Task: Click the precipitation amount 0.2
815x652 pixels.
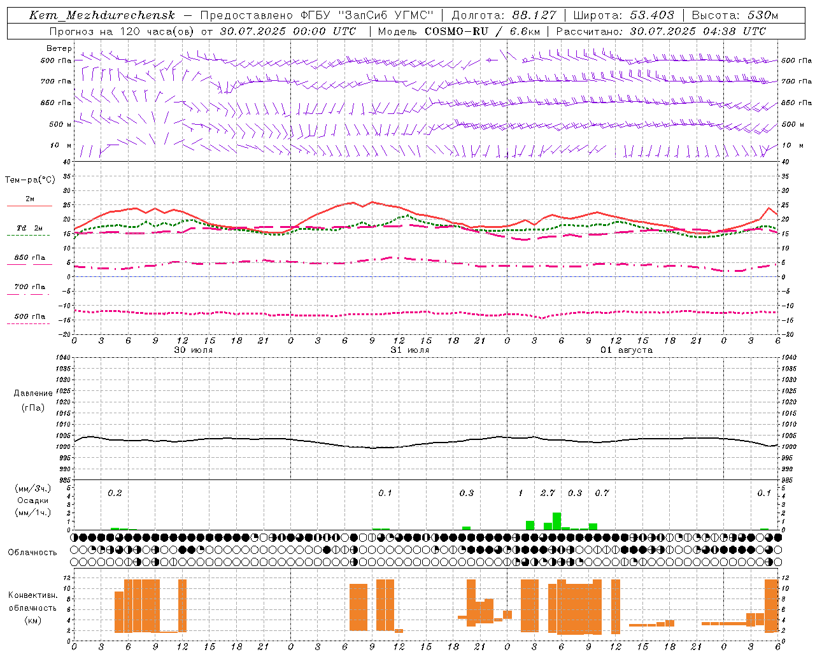Action: coord(115,493)
